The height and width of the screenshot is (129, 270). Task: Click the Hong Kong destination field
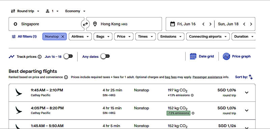[124, 24]
